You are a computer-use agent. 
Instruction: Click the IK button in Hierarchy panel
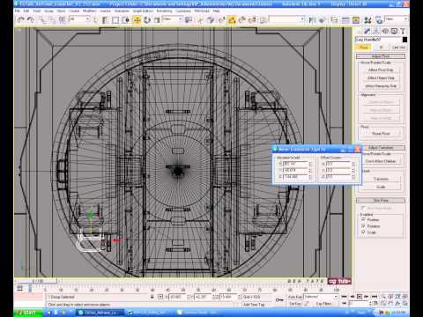coord(381,47)
